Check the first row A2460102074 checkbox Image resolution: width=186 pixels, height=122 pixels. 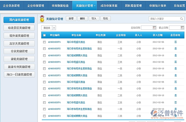[44, 42]
